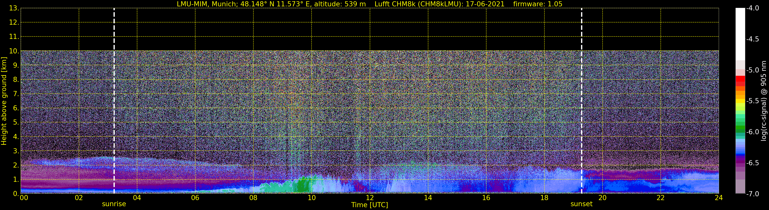Click the height axis tick "13"

14,8
